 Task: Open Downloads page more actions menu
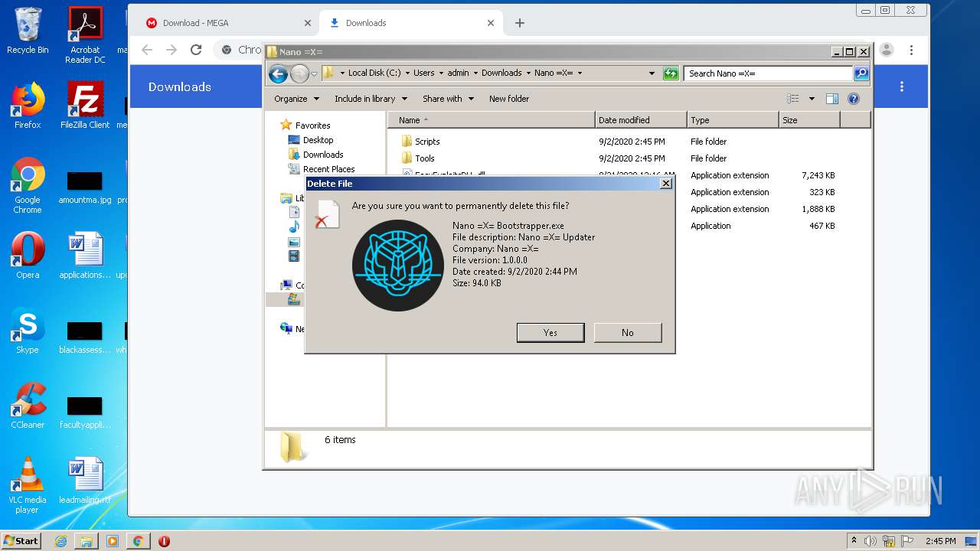coord(902,86)
